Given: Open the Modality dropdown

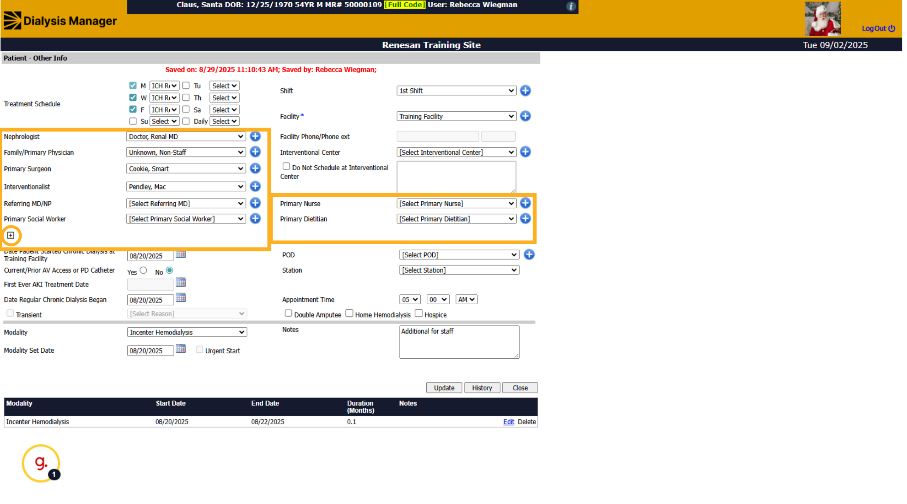Looking at the screenshot, I should [187, 332].
